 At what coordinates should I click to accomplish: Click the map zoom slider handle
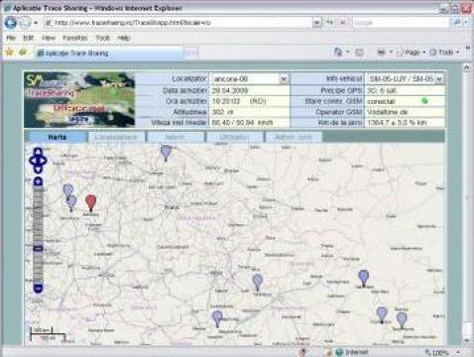[38, 248]
